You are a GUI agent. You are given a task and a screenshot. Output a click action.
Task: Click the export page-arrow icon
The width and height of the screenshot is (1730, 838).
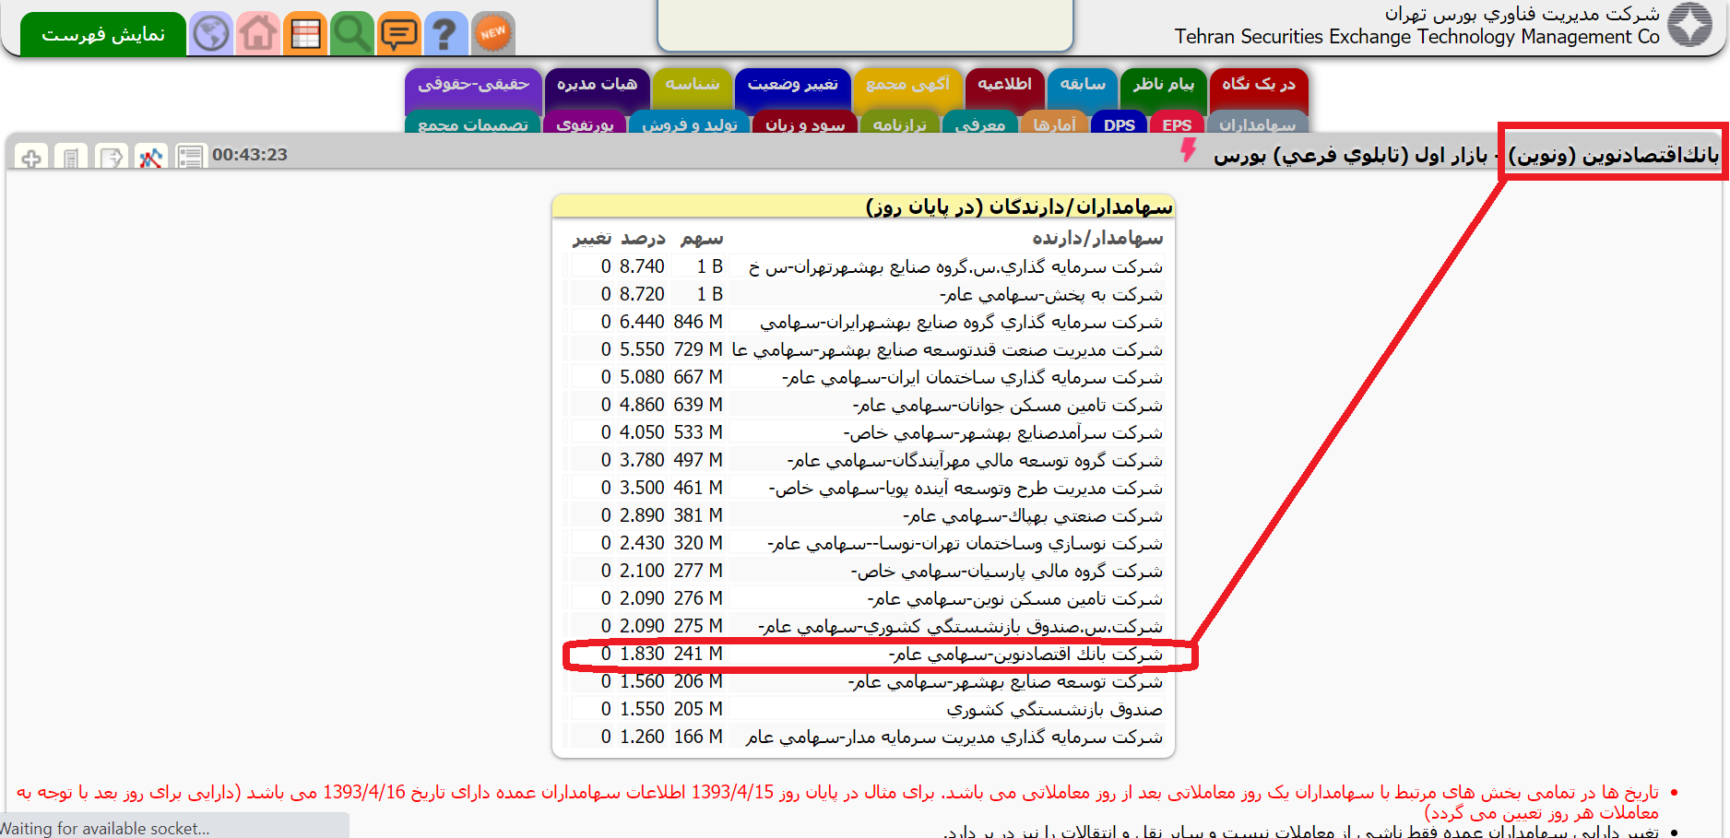[111, 158]
